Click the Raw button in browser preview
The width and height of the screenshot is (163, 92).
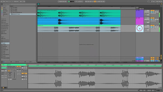click(x=35, y=62)
